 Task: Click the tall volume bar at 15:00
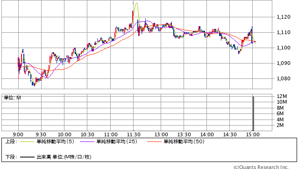coord(253,113)
